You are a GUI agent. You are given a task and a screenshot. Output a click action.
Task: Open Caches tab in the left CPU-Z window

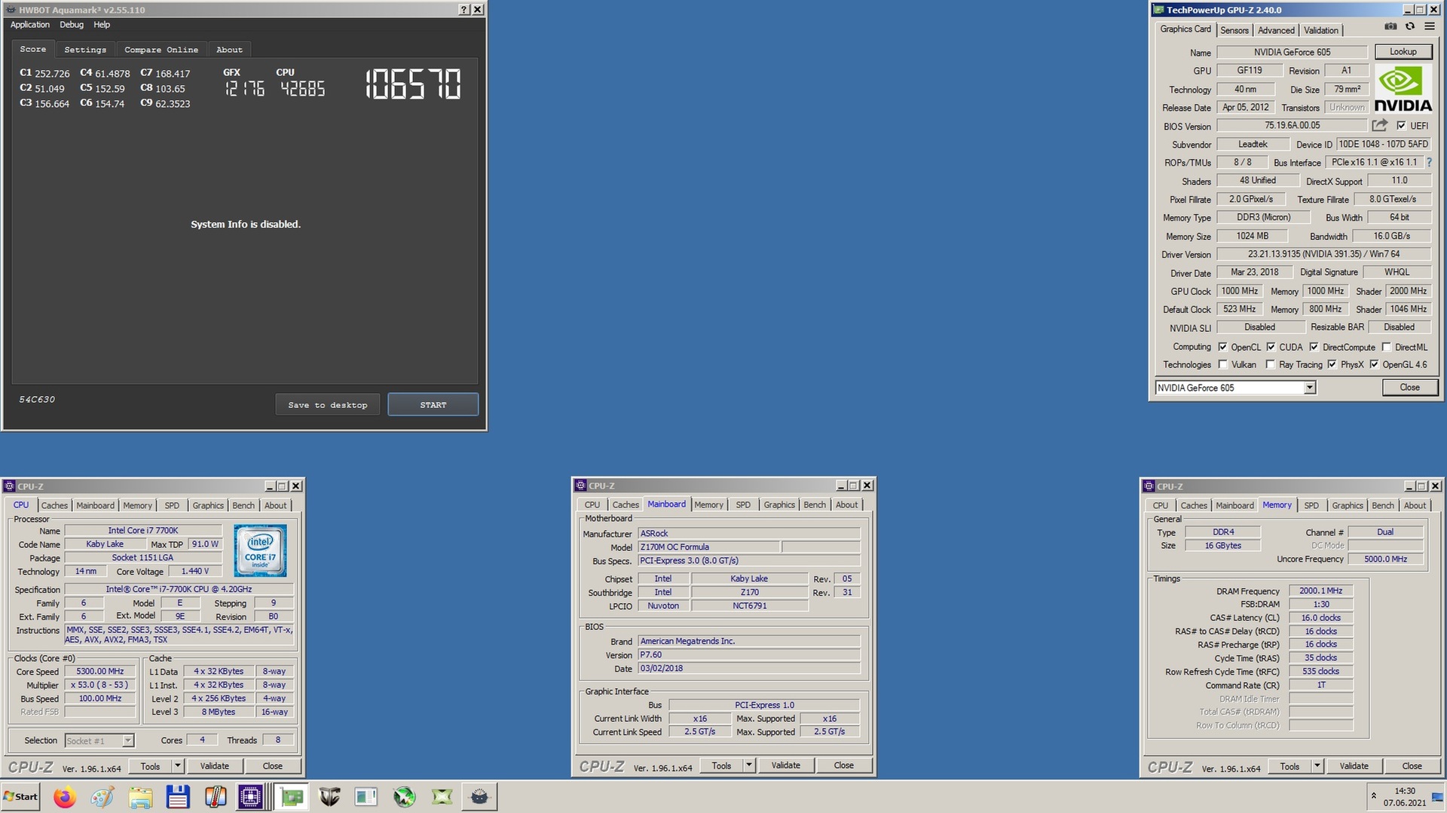coord(54,505)
